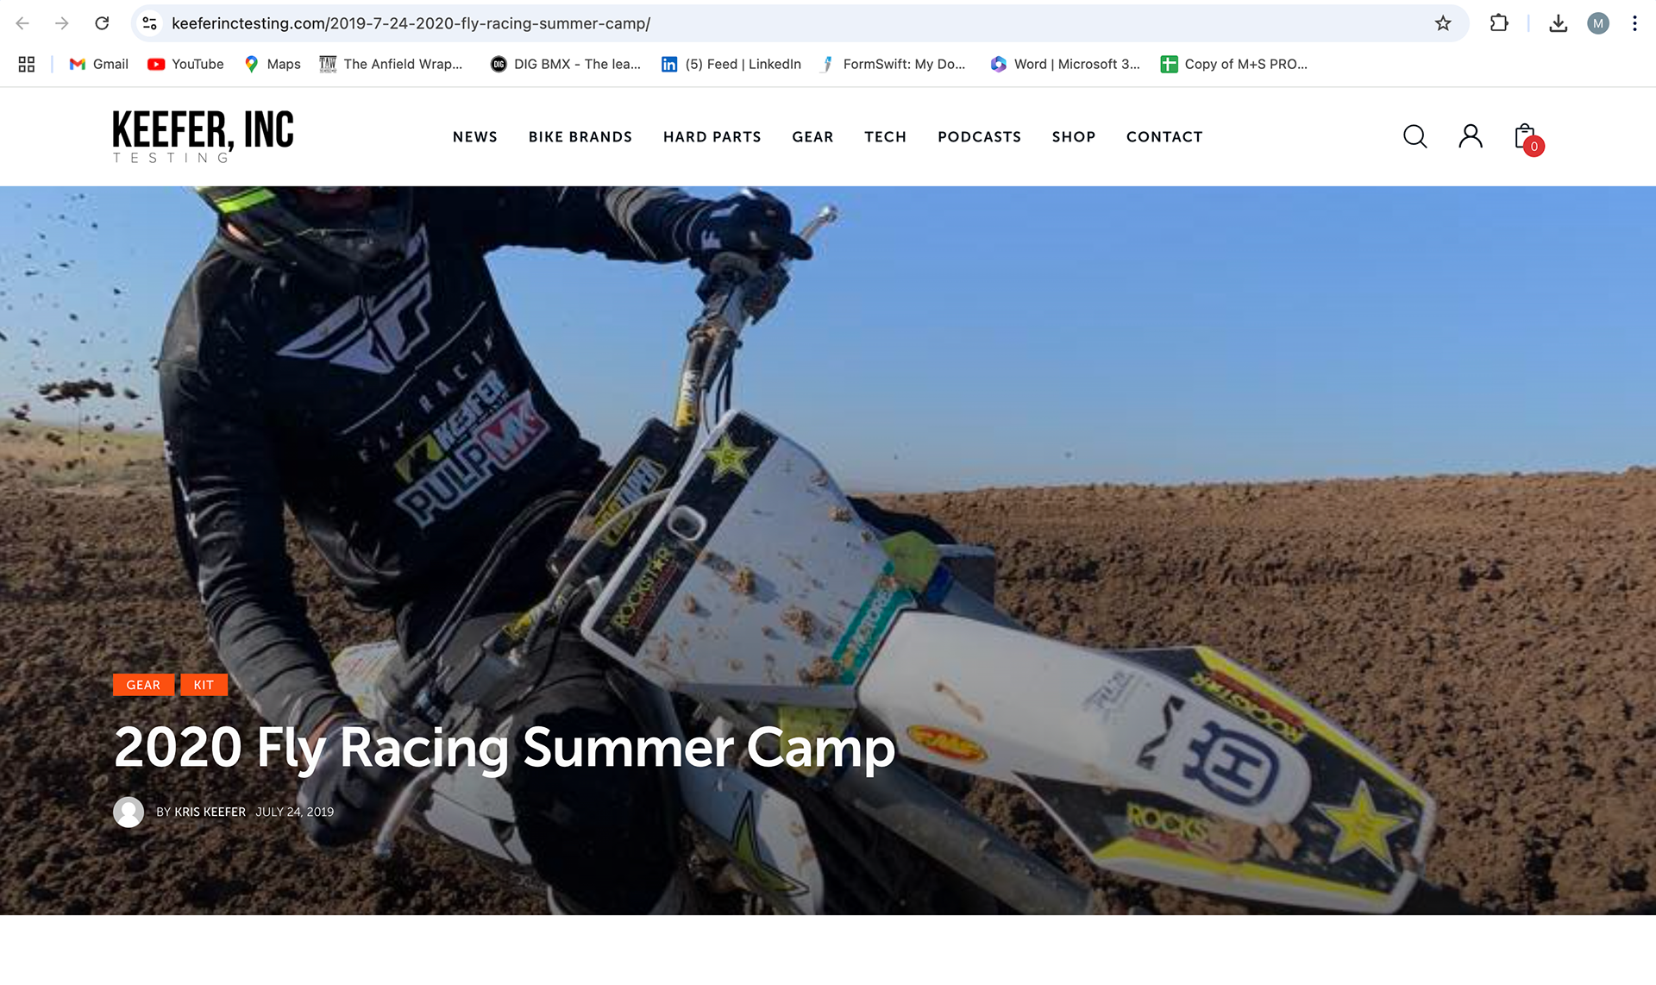Focus the address bar URL field
1656x985 pixels.
tap(793, 23)
